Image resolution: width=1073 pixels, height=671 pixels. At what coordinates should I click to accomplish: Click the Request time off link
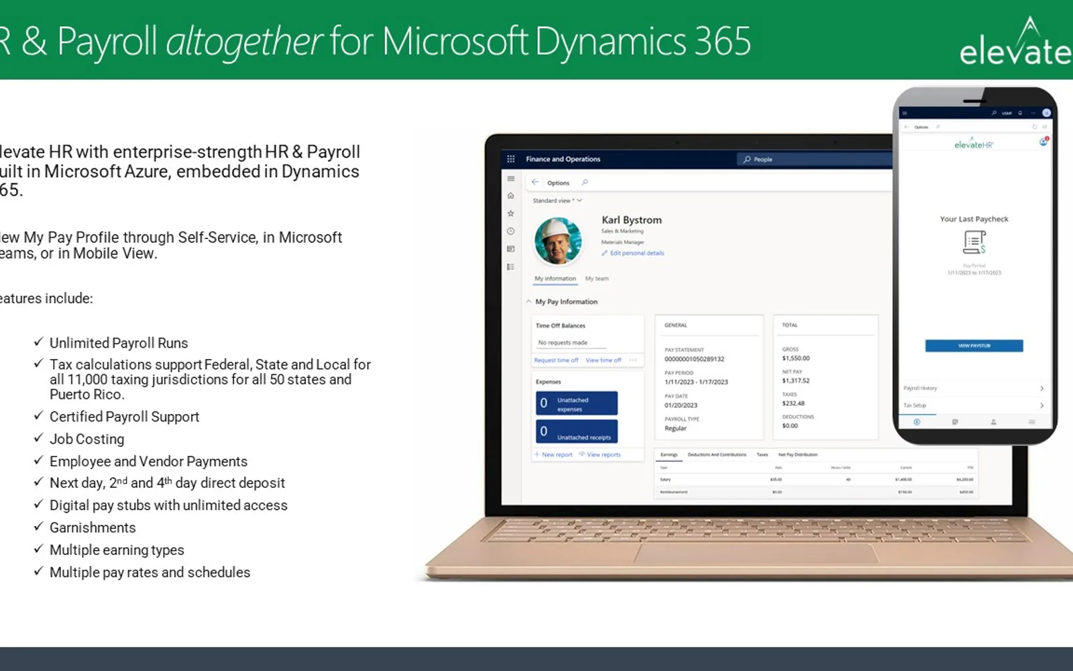click(x=556, y=360)
